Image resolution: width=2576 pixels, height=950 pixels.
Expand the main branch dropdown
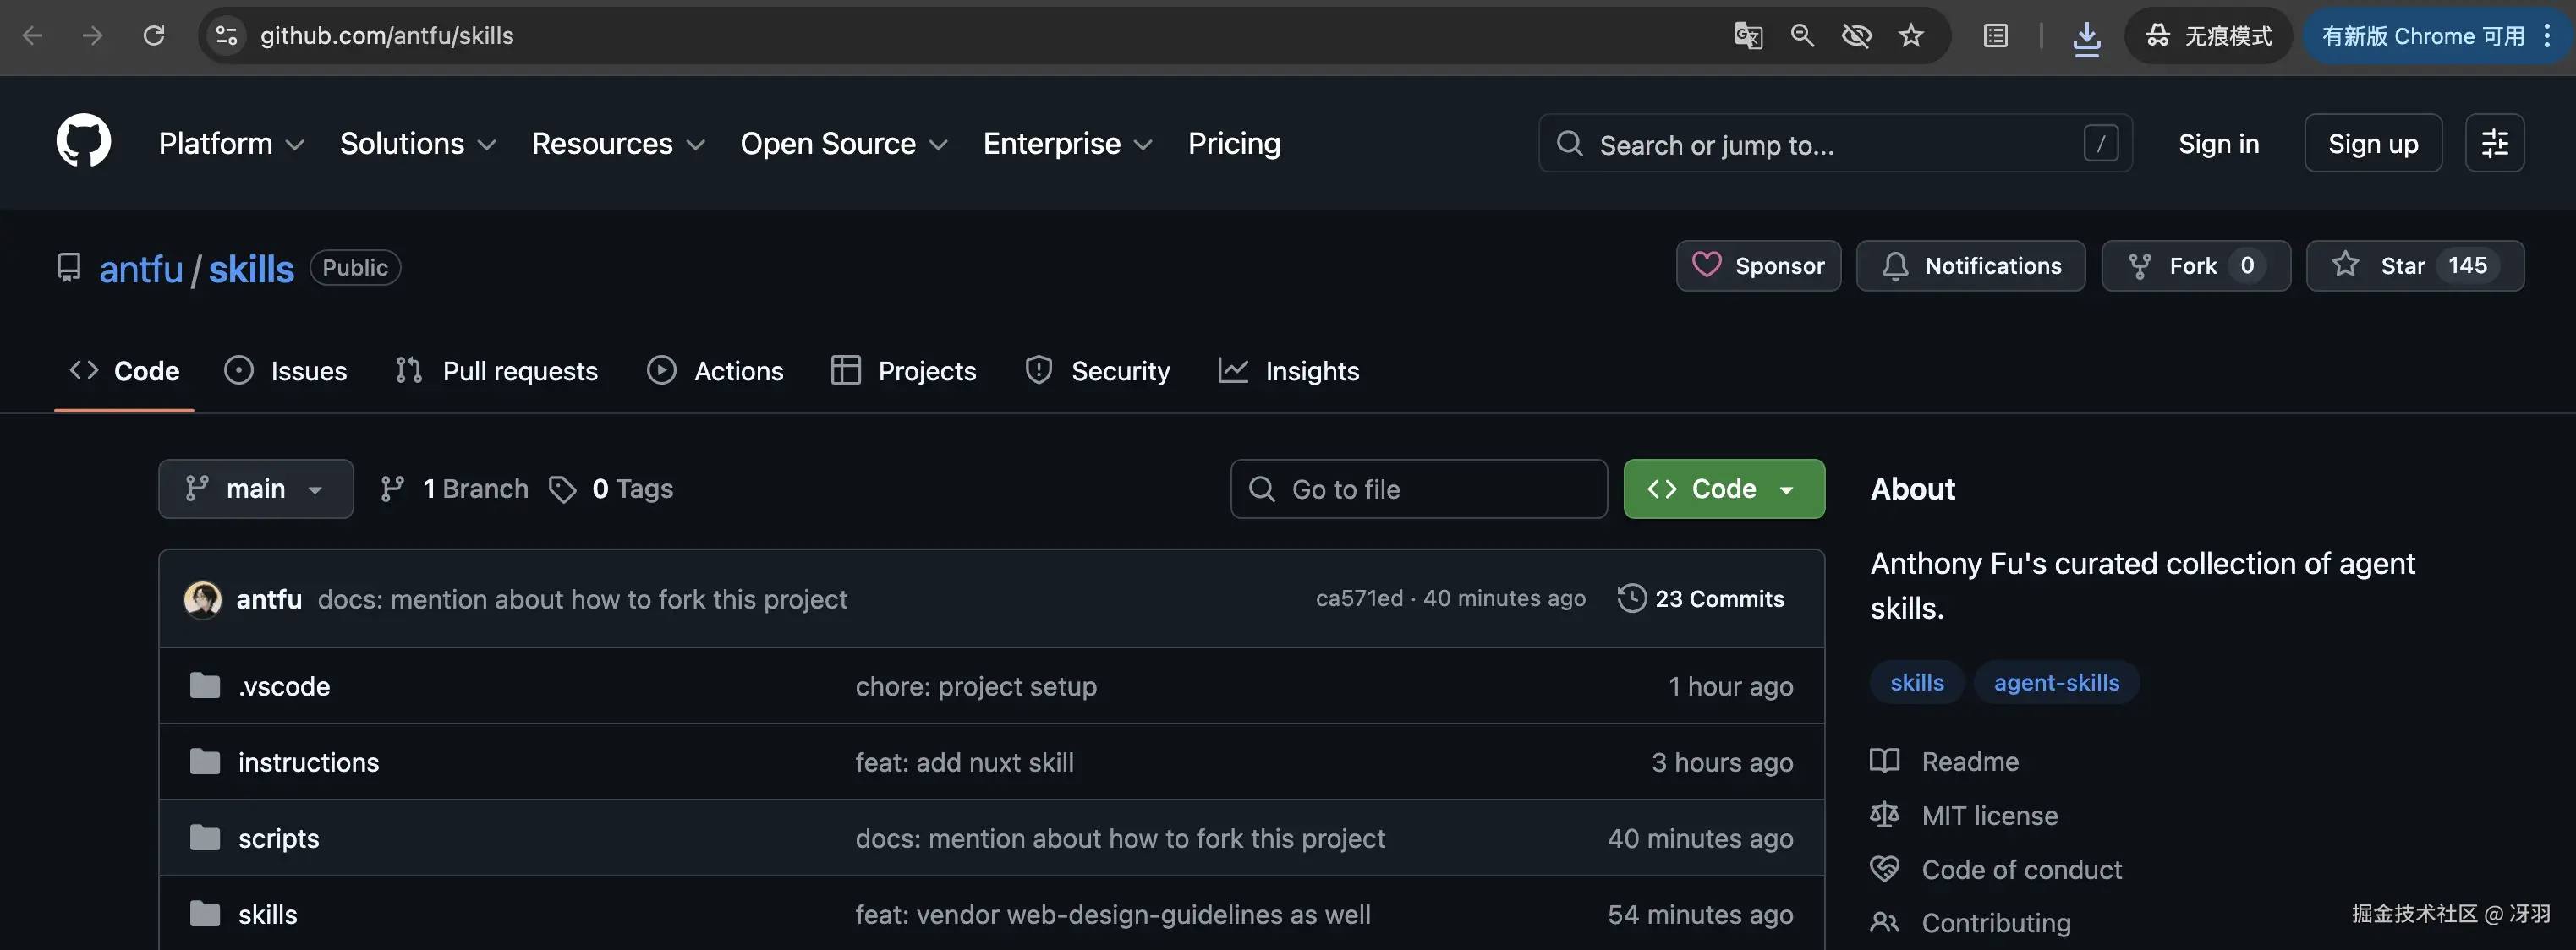point(255,489)
